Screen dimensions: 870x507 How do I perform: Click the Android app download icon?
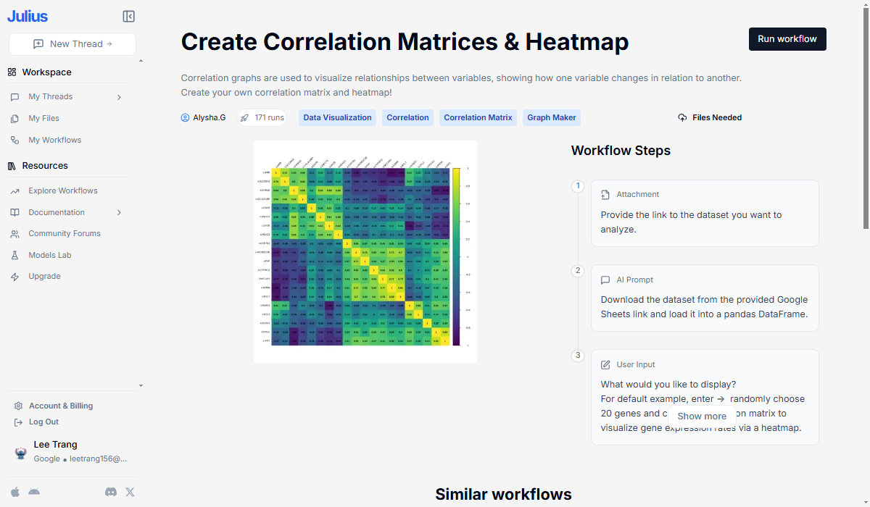34,492
